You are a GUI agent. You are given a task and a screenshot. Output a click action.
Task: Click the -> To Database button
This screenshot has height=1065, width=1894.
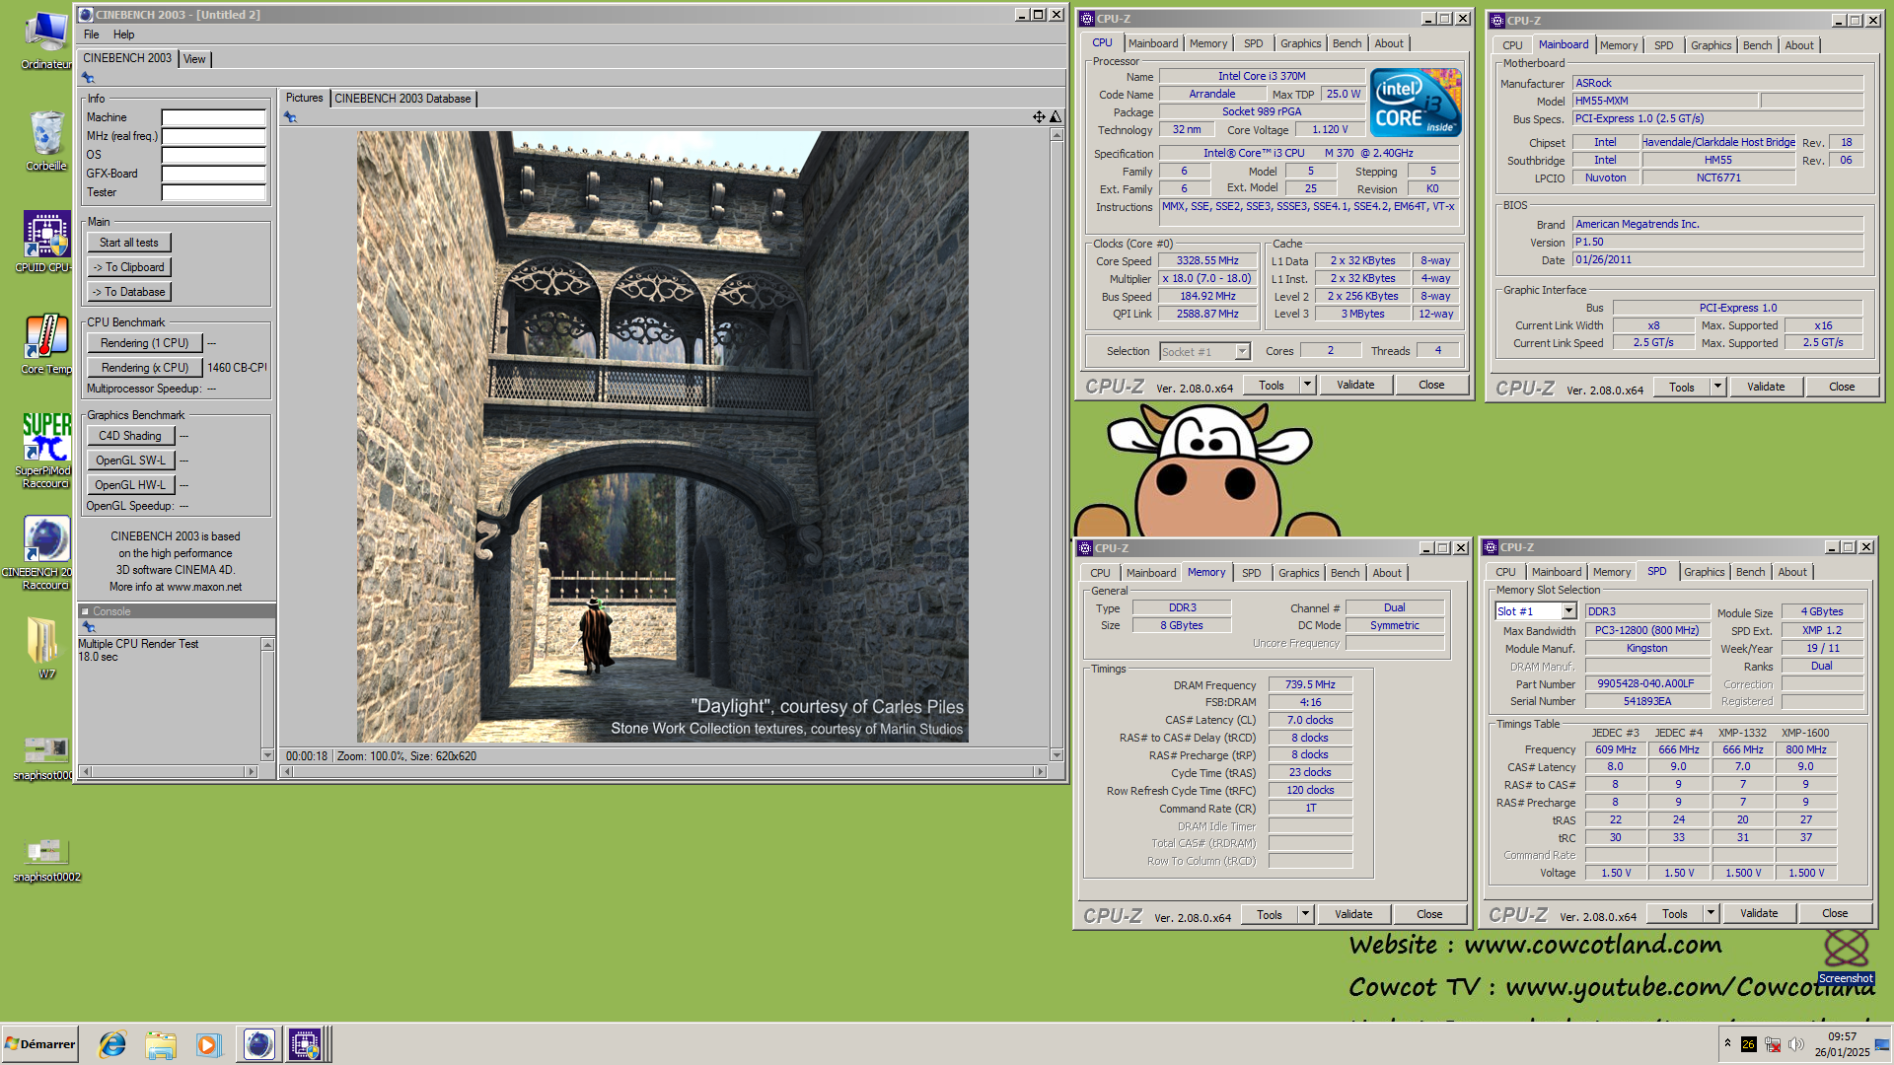pos(128,292)
